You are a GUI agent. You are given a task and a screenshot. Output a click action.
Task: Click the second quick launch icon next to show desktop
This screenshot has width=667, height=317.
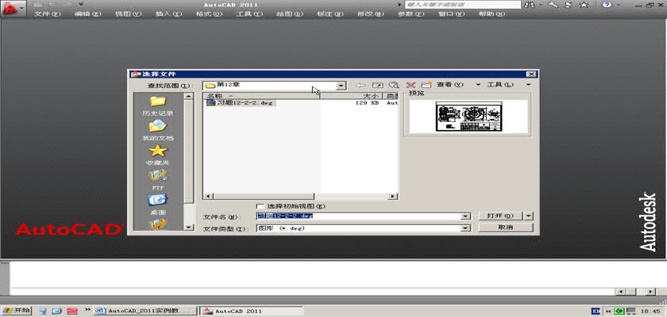[56, 311]
